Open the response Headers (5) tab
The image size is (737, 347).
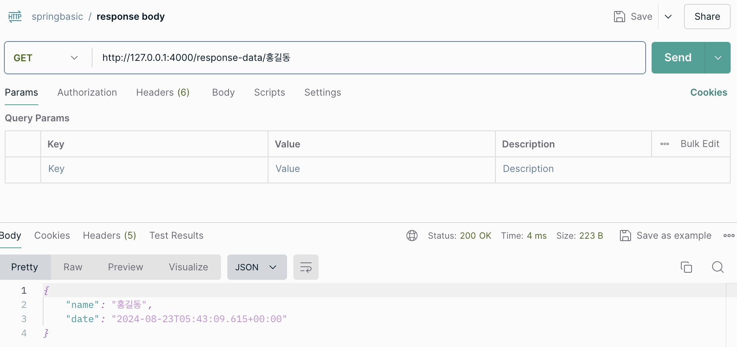110,236
